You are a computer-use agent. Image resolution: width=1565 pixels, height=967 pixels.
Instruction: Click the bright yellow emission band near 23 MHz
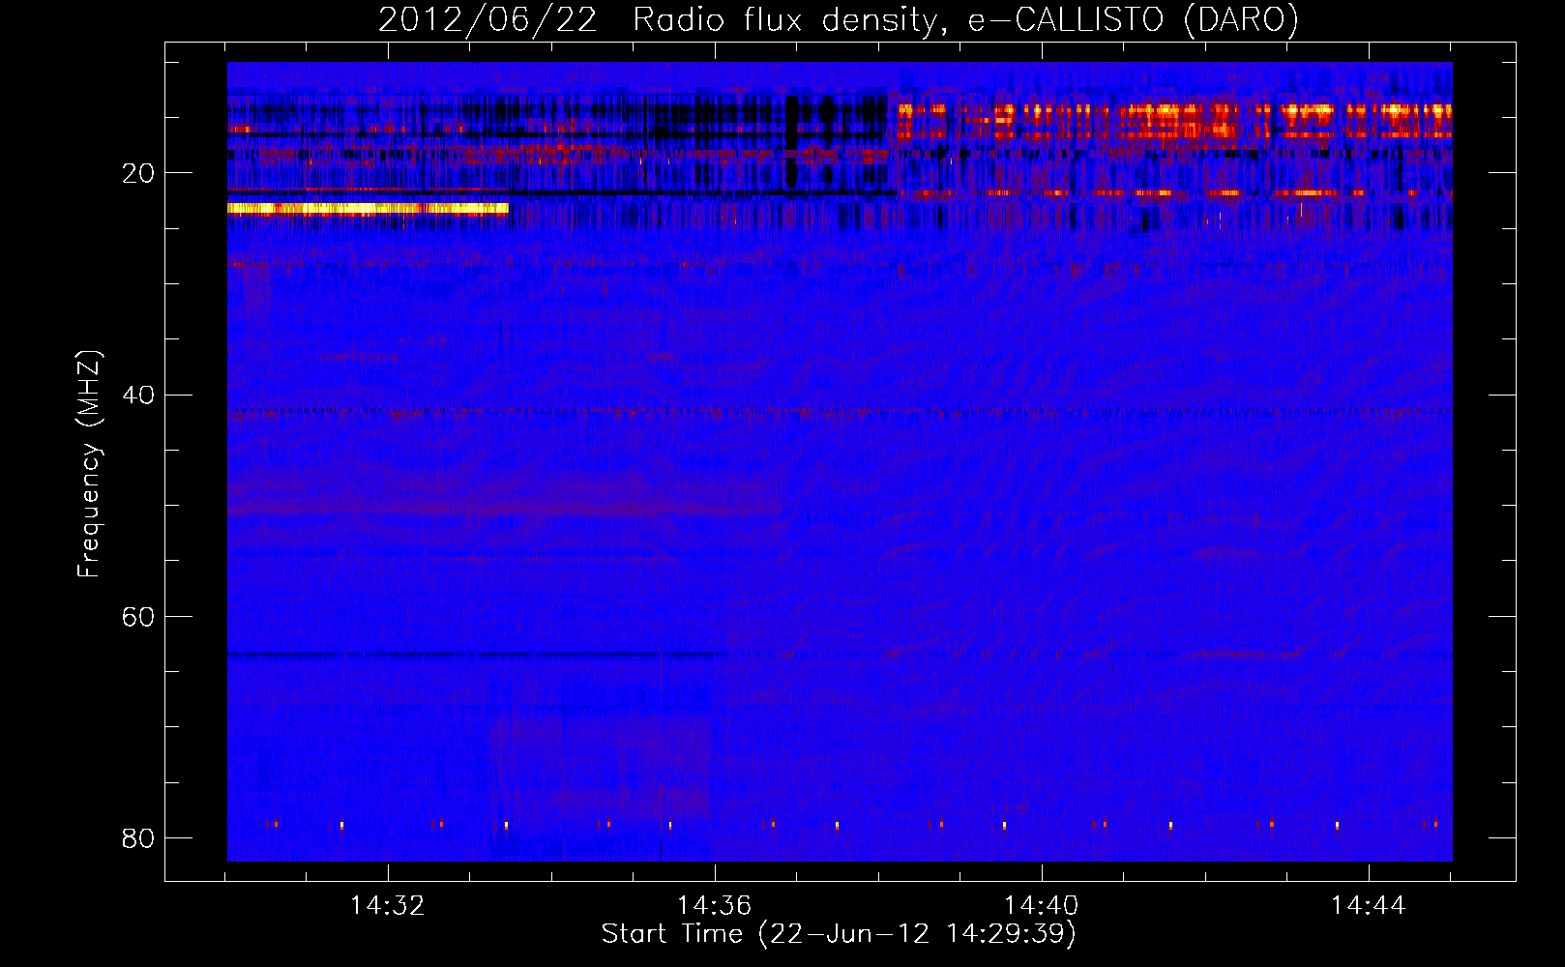point(368,208)
